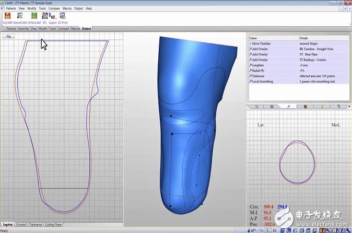Click the Export icon in toolbar

[x=53, y=16]
